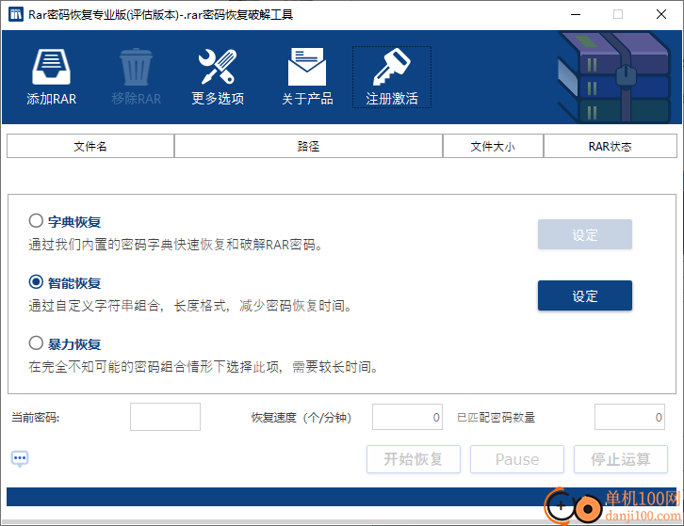Click disabled 设定 button for 字典恢复
Image resolution: width=684 pixels, height=526 pixels.
pyautogui.click(x=584, y=234)
